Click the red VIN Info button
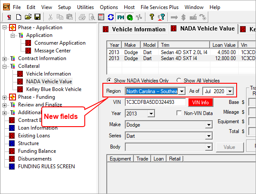Image resolution: width=256 pixels, height=194 pixels. 200,103
